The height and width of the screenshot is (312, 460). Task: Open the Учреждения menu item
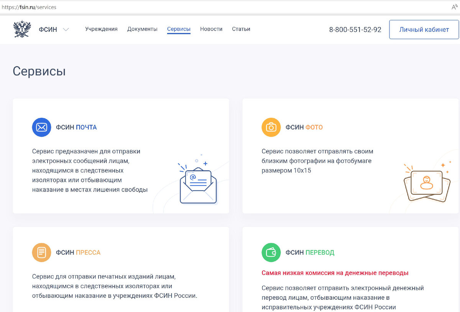[101, 29]
